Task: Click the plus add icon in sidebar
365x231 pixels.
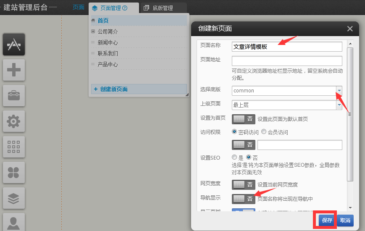Action: pos(14,70)
